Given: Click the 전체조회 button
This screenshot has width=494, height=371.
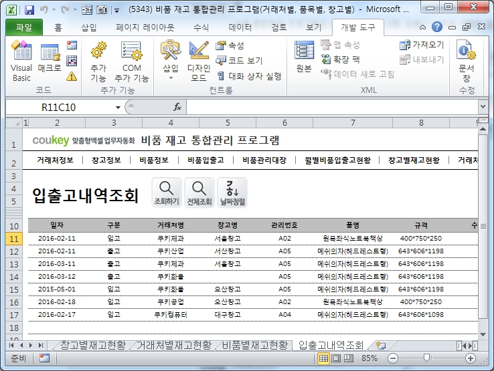Looking at the screenshot, I should point(199,193).
